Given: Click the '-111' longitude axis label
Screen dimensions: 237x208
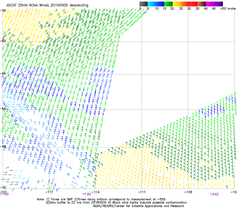Looking at the screenshot, I should pyautogui.click(x=142, y=192).
